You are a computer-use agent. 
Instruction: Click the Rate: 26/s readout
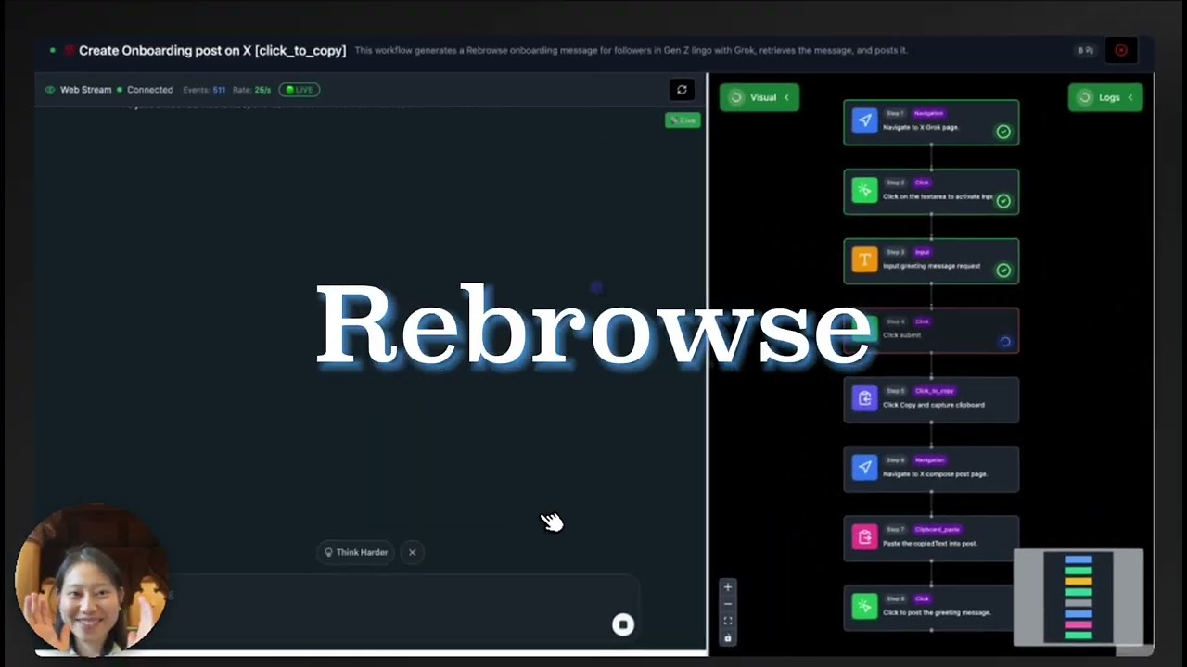tap(251, 90)
